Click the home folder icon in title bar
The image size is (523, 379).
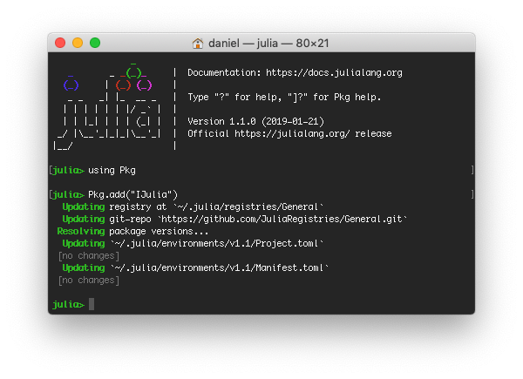198,44
